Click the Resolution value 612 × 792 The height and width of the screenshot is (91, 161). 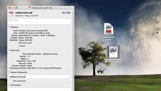click(x=31, y=61)
